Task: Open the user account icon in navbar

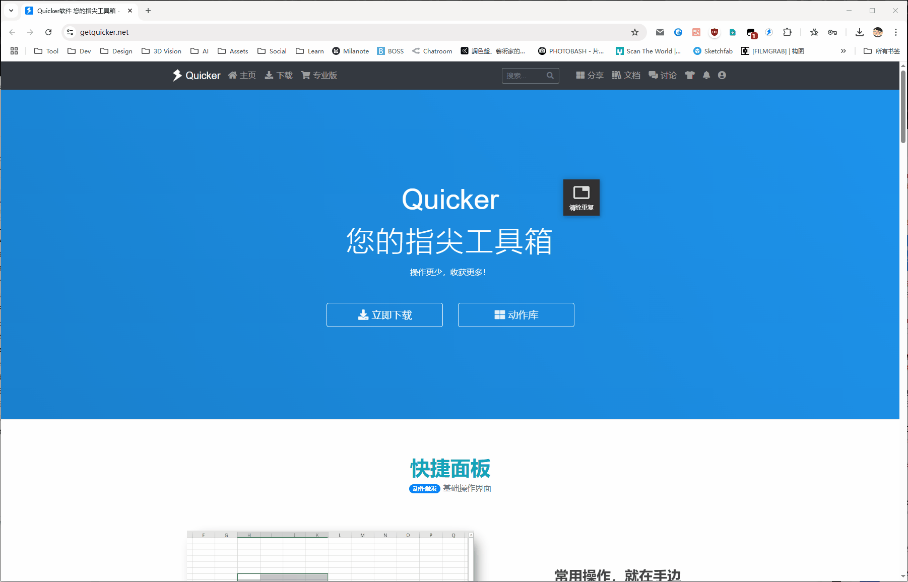Action: [722, 75]
